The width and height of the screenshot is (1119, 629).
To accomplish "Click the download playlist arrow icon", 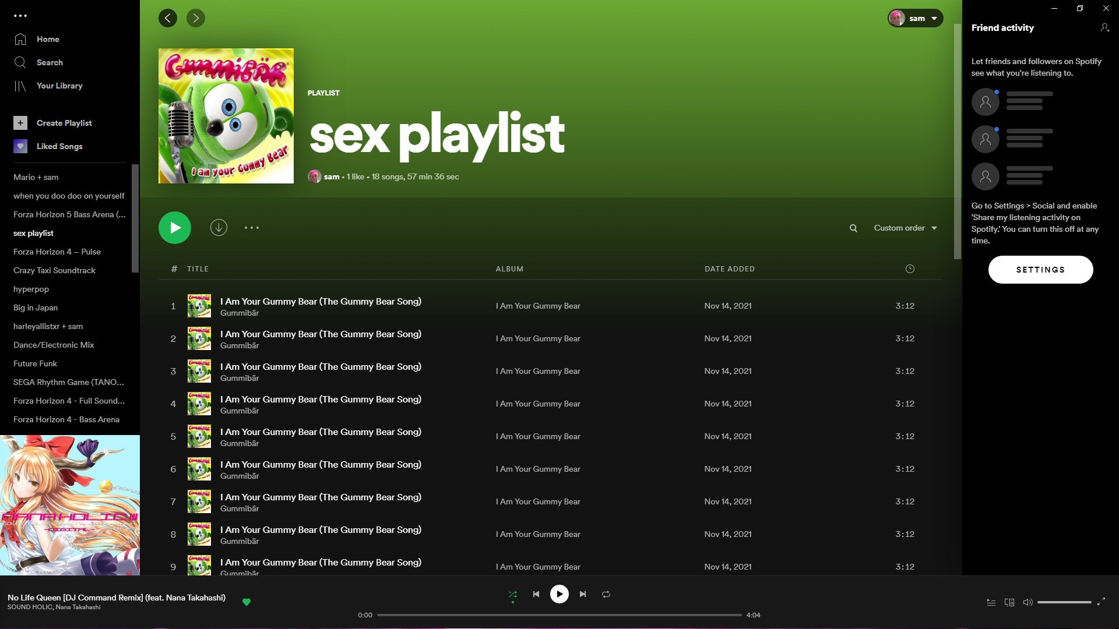I will point(219,228).
